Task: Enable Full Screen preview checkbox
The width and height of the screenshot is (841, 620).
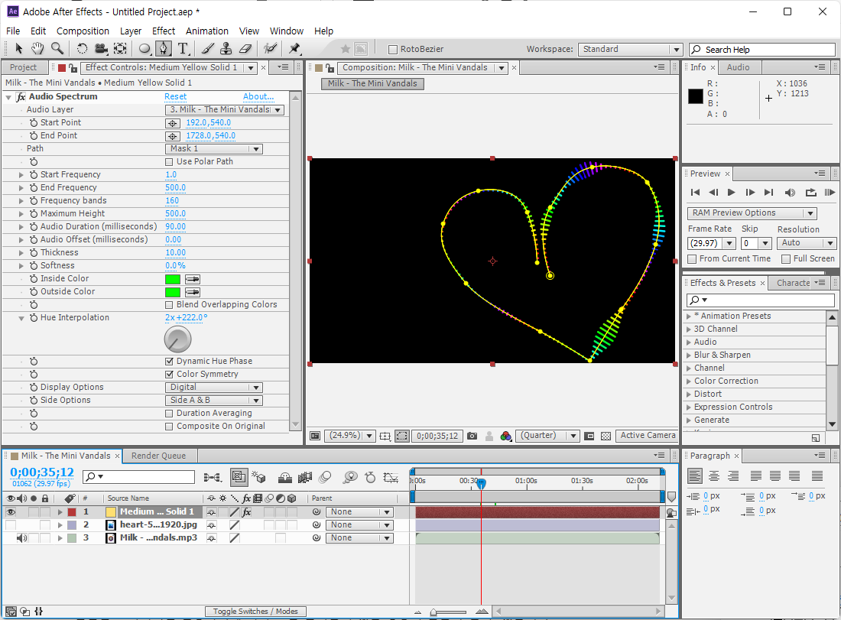Action: click(786, 259)
